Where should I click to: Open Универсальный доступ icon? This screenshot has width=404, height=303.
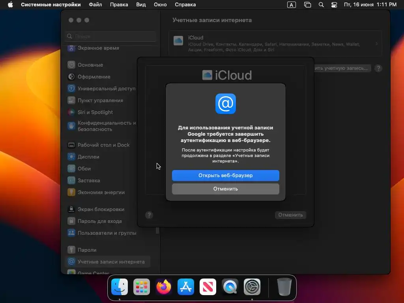tap(71, 89)
